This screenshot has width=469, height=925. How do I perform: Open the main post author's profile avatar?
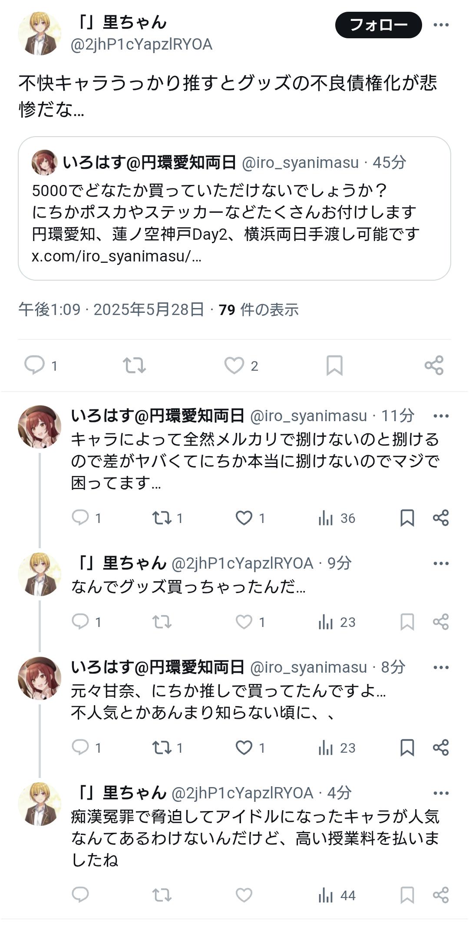(40, 34)
